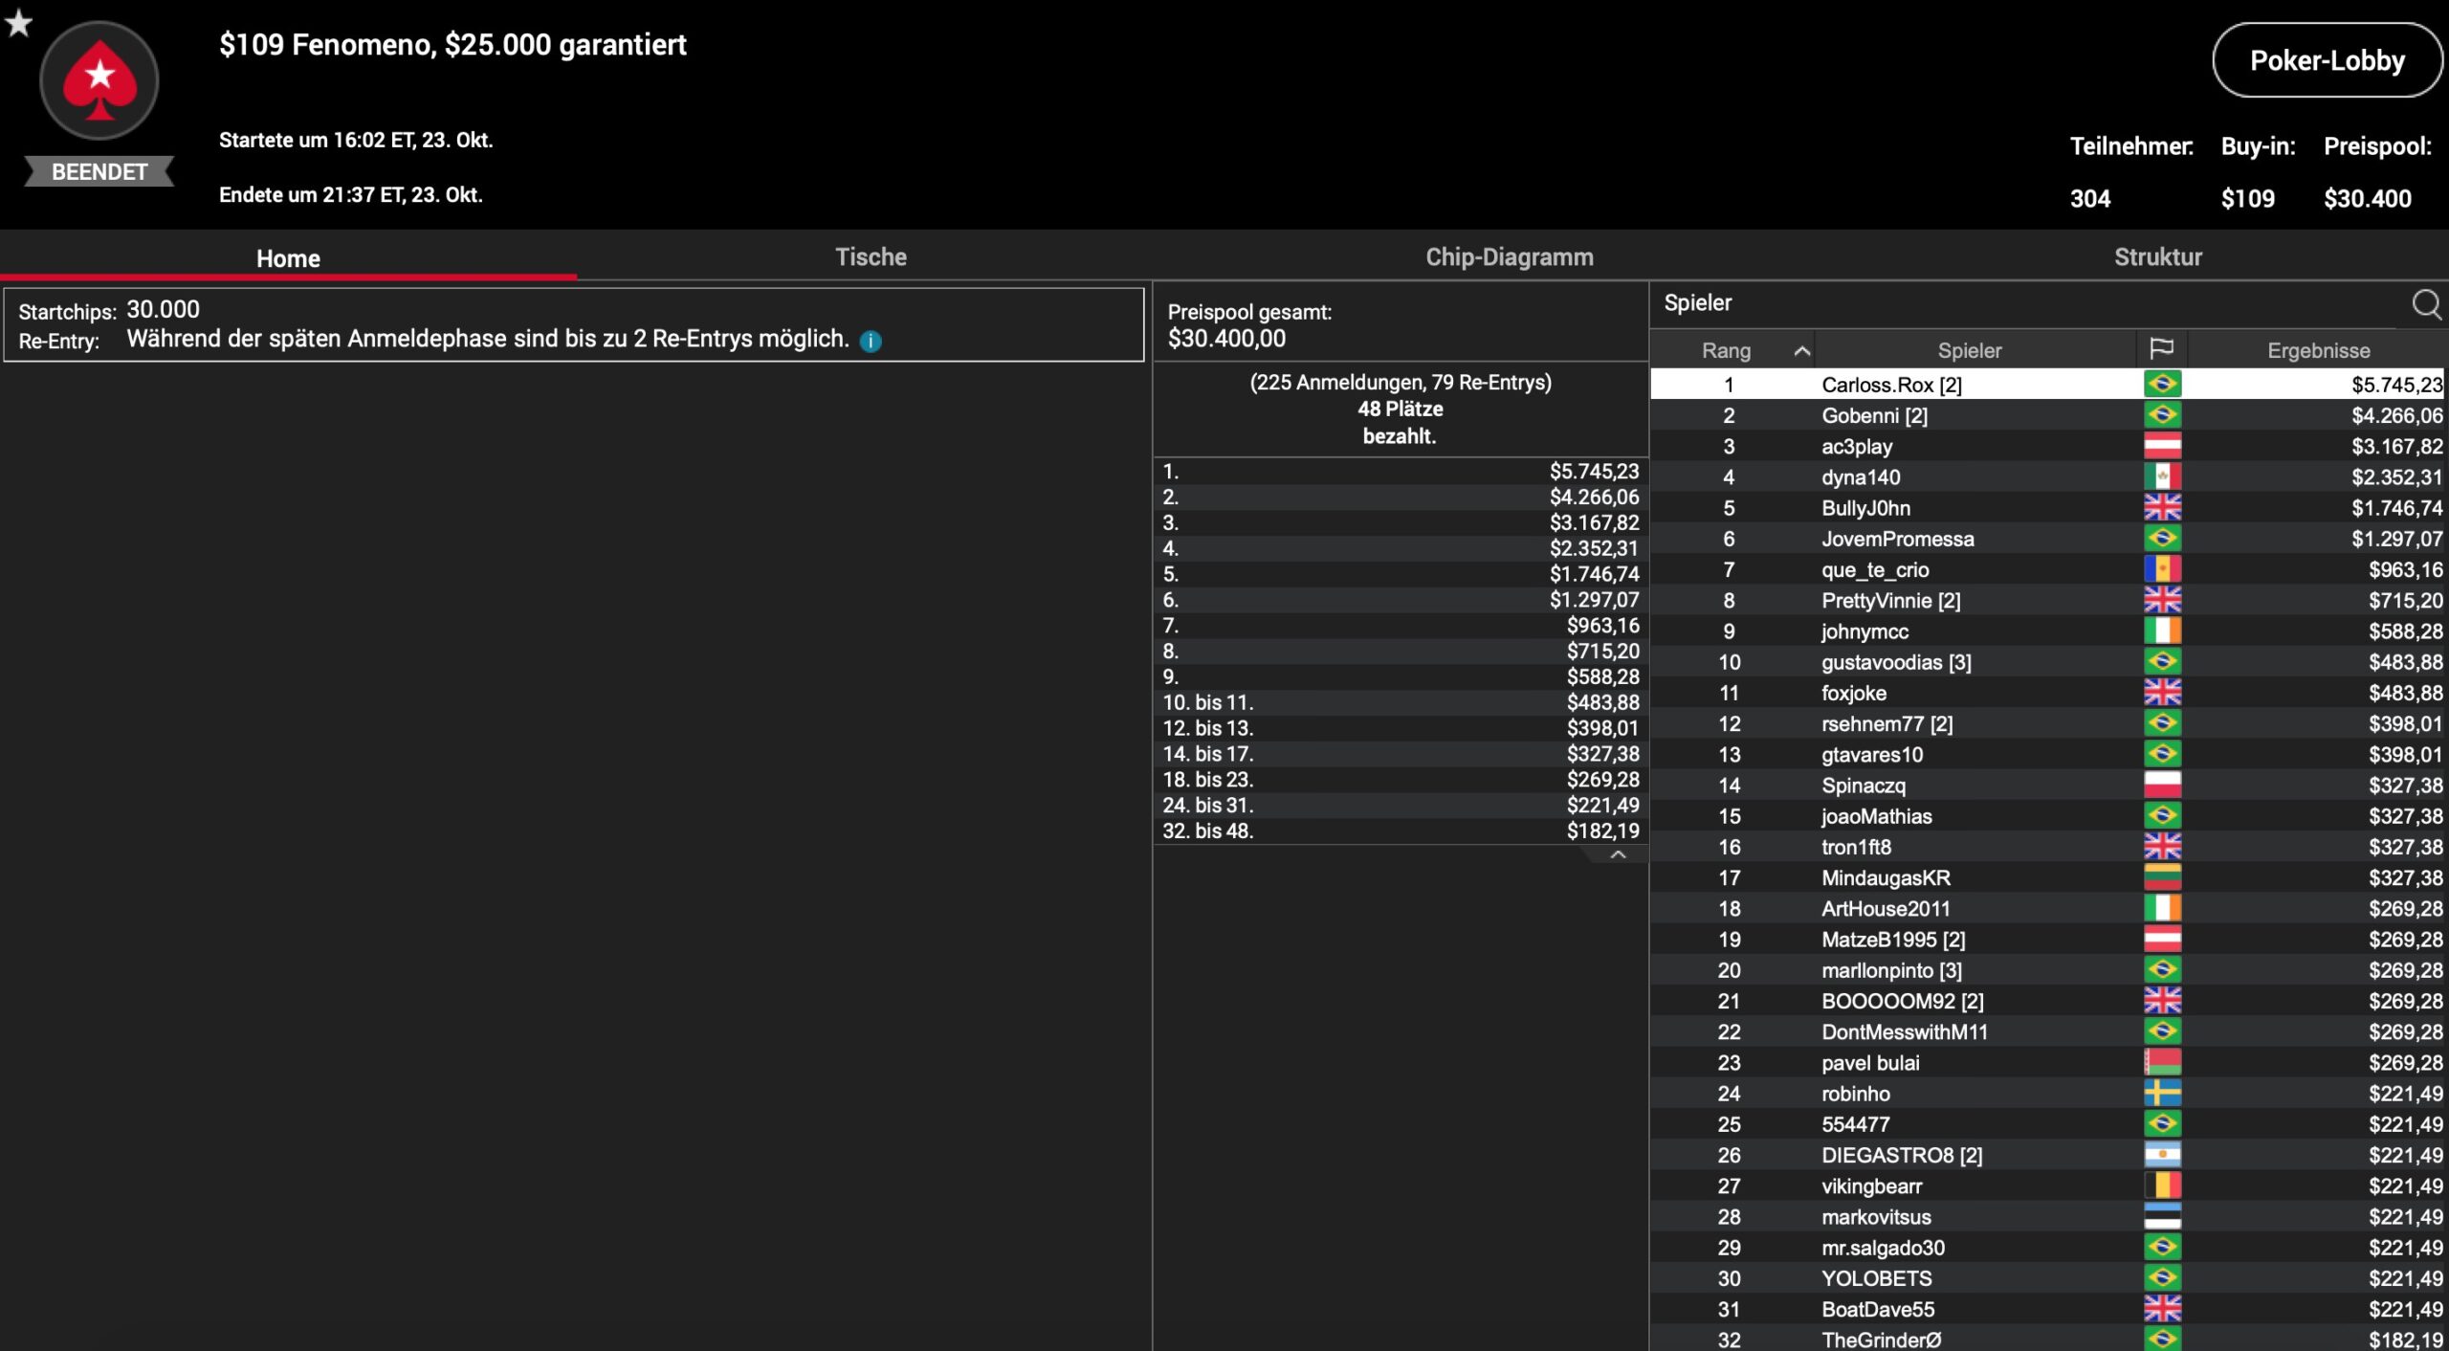Image resolution: width=2449 pixels, height=1351 pixels.
Task: Open the Chip-Diagramm tab
Action: (1509, 257)
